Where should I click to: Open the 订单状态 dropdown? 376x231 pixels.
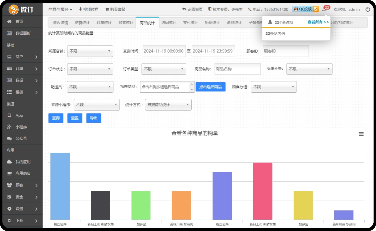(x=90, y=69)
